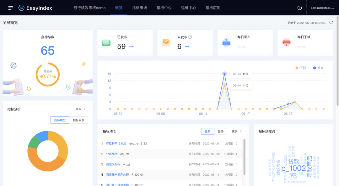339x186 pixels.
Task: Expand 更多 in 指标分析 panel
Action: click(x=80, y=109)
